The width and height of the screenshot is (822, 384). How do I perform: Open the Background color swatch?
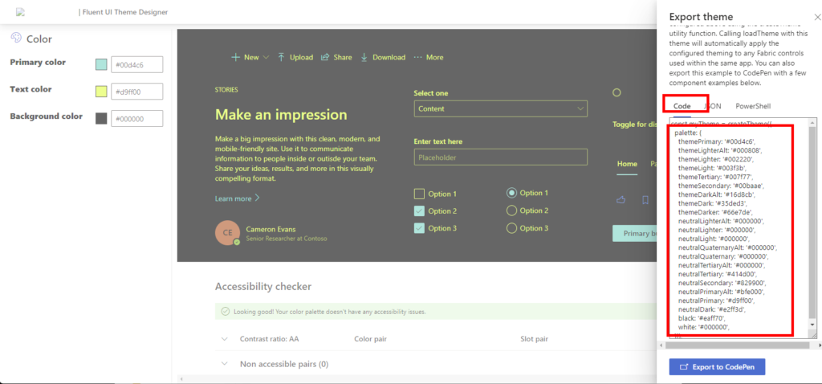(x=101, y=119)
